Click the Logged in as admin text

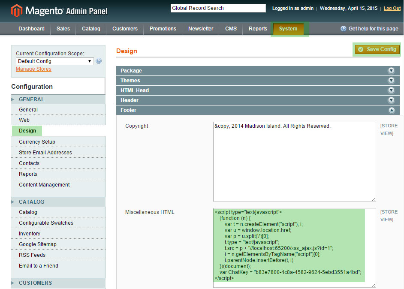point(292,8)
